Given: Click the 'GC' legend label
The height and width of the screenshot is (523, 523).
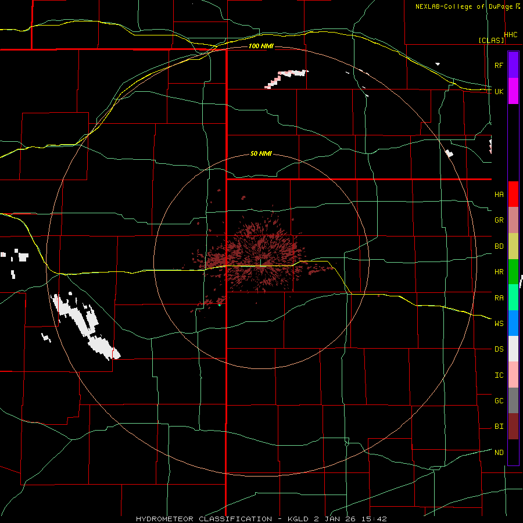Looking at the screenshot, I should (499, 401).
